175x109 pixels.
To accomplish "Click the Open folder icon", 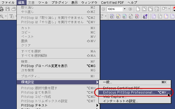I will (2, 9).
